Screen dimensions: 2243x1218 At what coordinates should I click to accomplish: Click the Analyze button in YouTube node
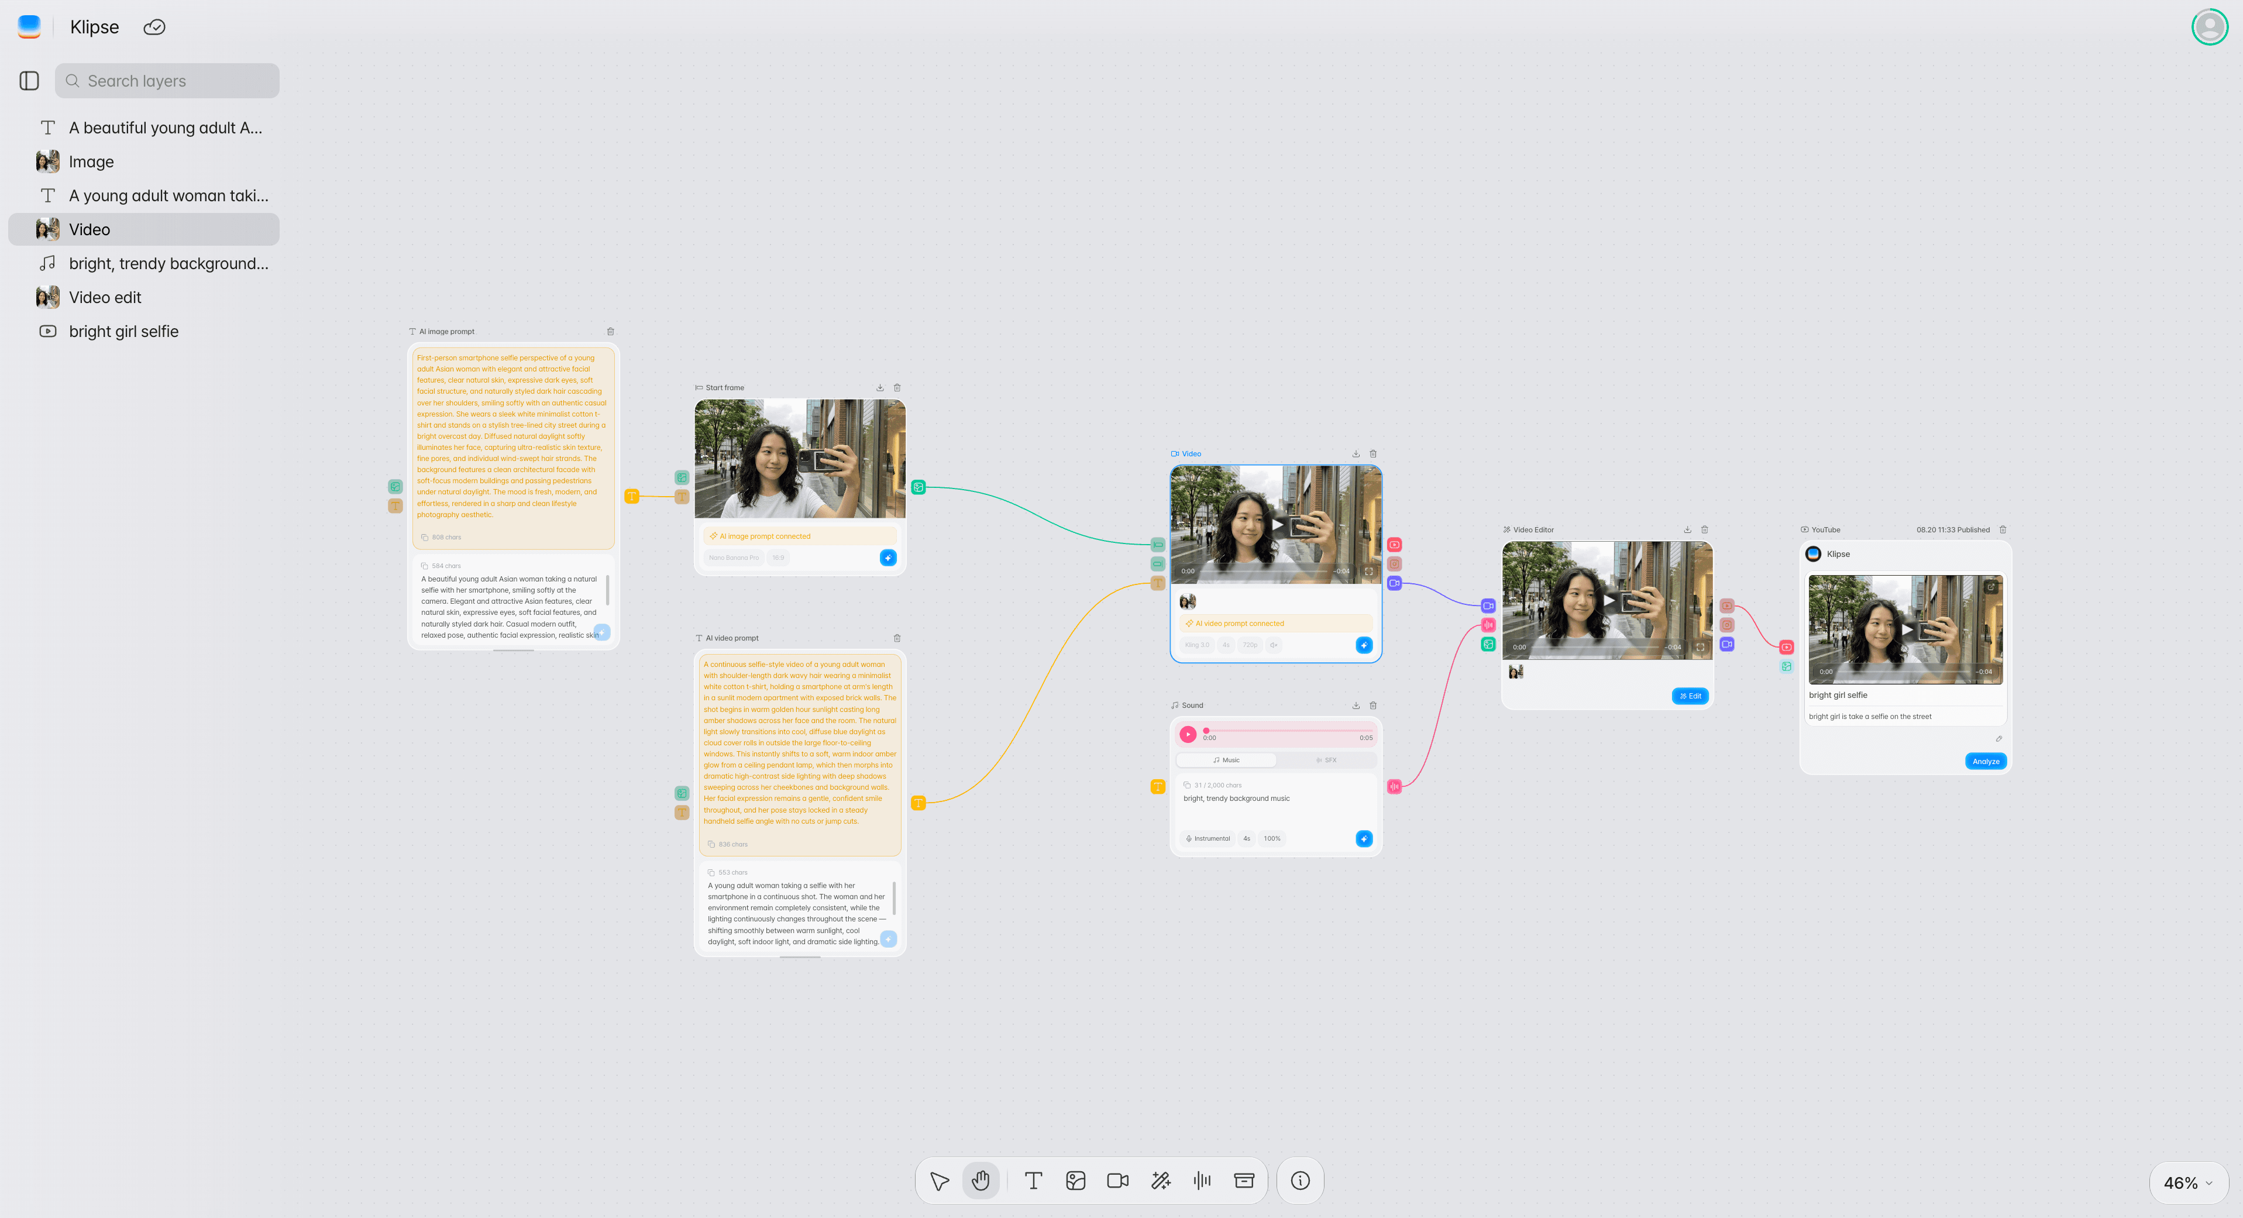click(1985, 761)
